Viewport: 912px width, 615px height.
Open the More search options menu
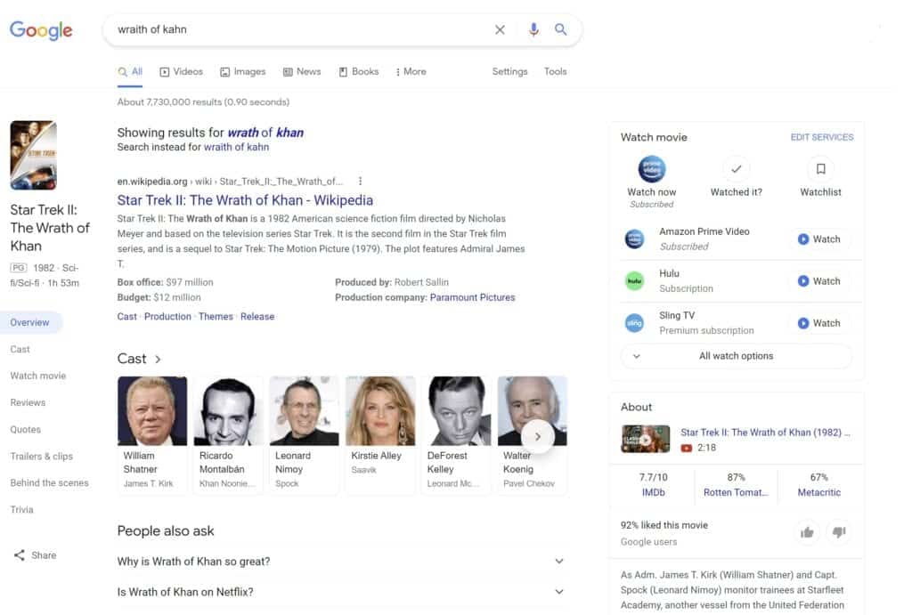[x=411, y=71]
